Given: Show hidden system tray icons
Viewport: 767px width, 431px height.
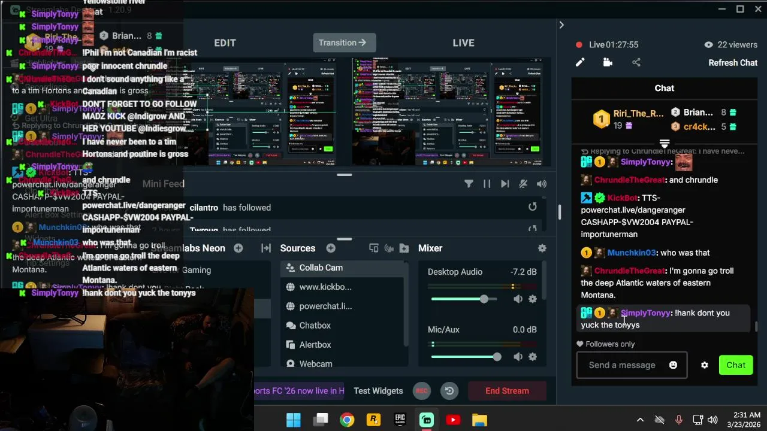Looking at the screenshot, I should tap(640, 420).
